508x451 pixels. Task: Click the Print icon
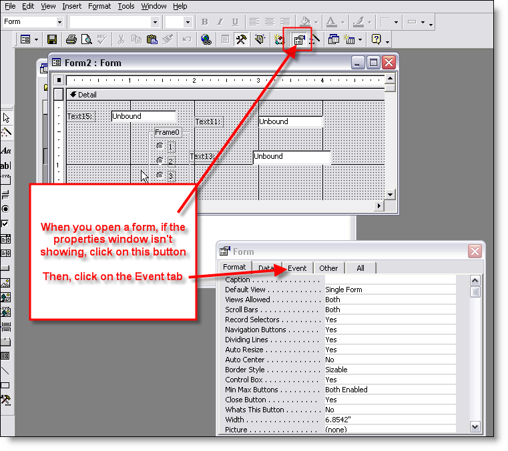(71, 39)
